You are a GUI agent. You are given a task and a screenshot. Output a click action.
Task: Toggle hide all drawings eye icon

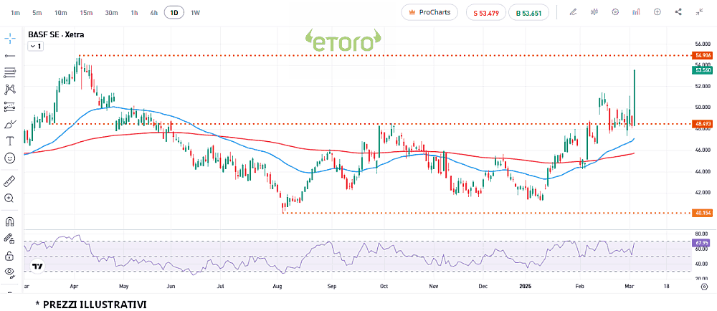tap(9, 272)
